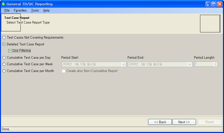The width and height of the screenshot is (224, 133).
Task: Select Test Cases Not Covering Requirements option
Action: tap(33, 37)
